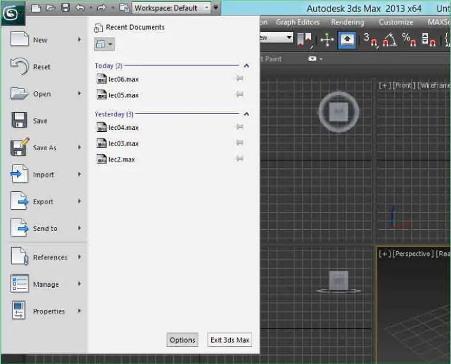Click the Properties sliders icon
Screen dimensions: 451x364
click(x=19, y=310)
